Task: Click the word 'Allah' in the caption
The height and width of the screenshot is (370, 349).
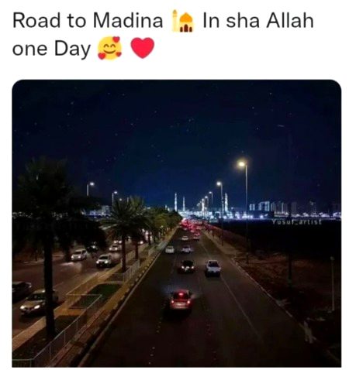Action: (x=290, y=21)
